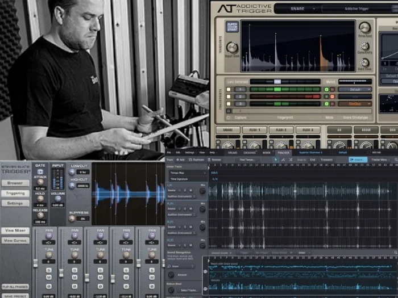Image resolution: width=398 pixels, height=298 pixels.
Task: Solo the -6.02 dB Slate Trigger channel
Action: click(x=74, y=270)
